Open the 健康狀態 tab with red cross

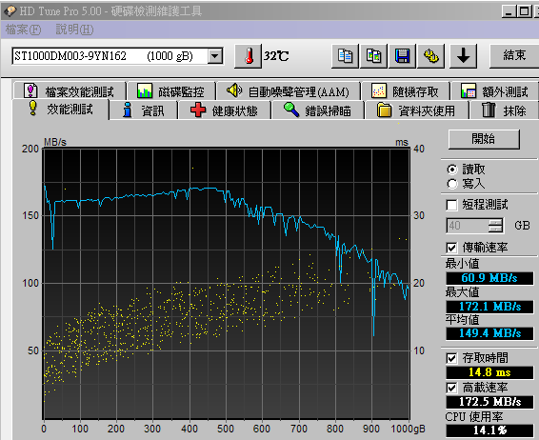point(225,110)
